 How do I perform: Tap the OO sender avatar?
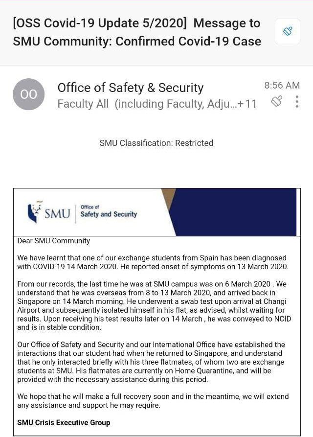28,94
